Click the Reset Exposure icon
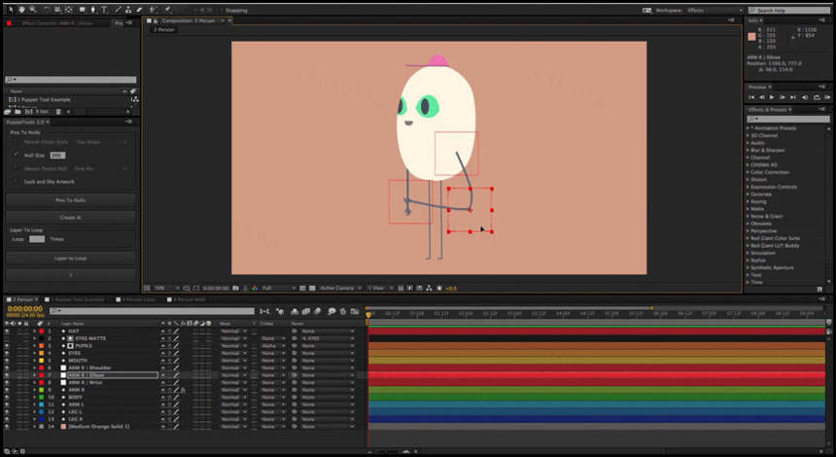 [439, 288]
